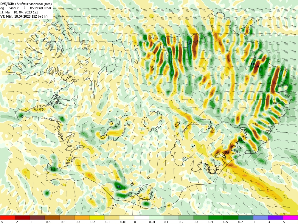Select the palest green 0.01 legend swatch
This screenshot has height=224, width=298.
click(x=156, y=217)
